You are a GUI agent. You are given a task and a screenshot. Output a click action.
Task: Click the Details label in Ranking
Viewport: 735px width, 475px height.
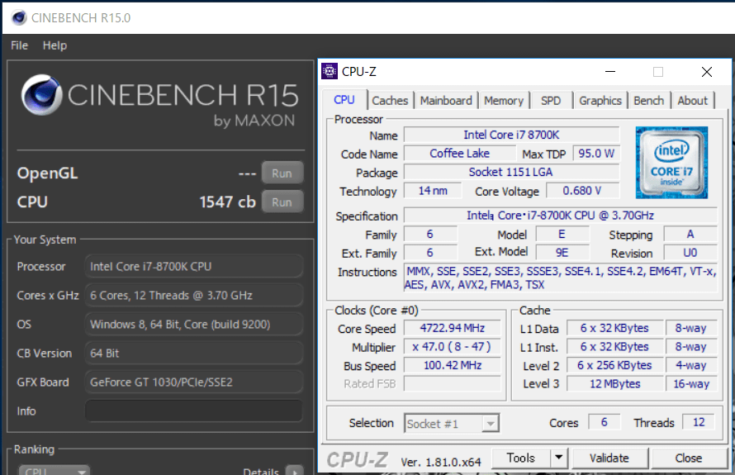coord(261,471)
